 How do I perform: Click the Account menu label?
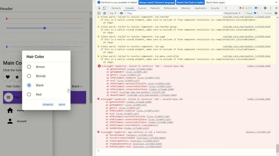click(22, 121)
